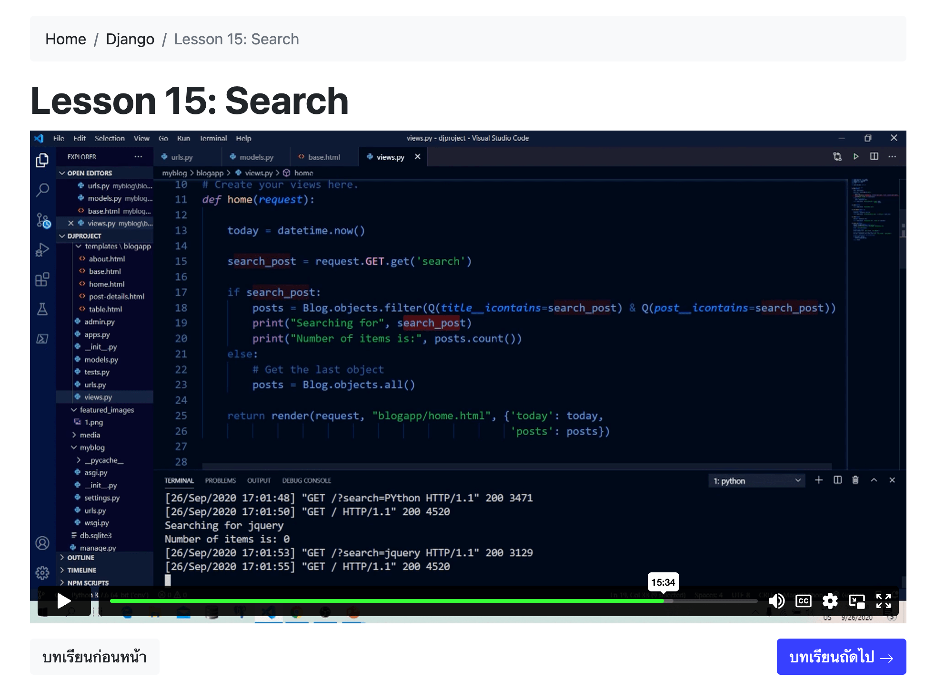Open video player settings gear
The width and height of the screenshot is (945, 691).
pos(830,601)
